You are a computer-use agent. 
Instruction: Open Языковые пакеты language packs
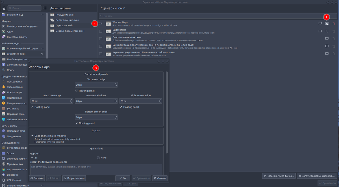(x=22, y=37)
